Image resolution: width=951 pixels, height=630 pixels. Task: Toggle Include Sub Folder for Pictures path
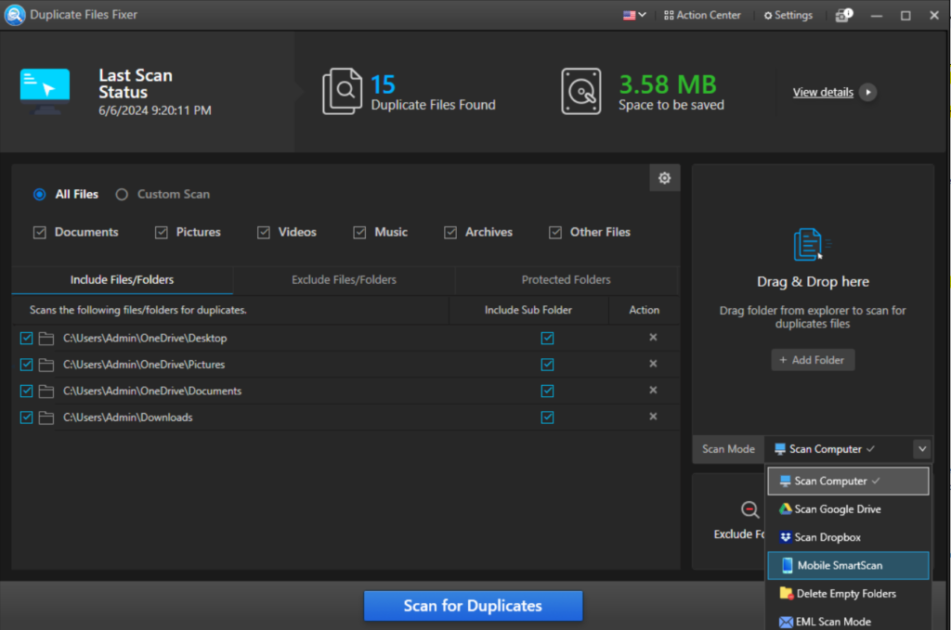547,365
